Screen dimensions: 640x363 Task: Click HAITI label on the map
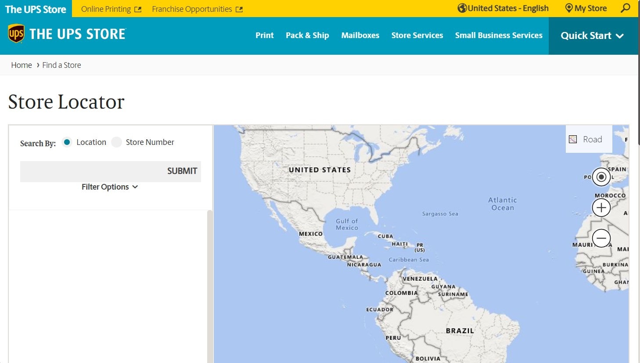(x=400, y=244)
